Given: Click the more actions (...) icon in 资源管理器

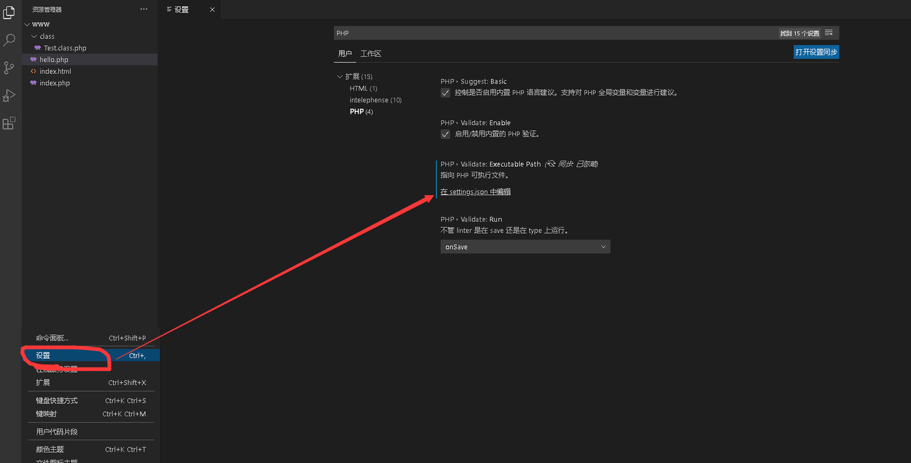Looking at the screenshot, I should (144, 9).
